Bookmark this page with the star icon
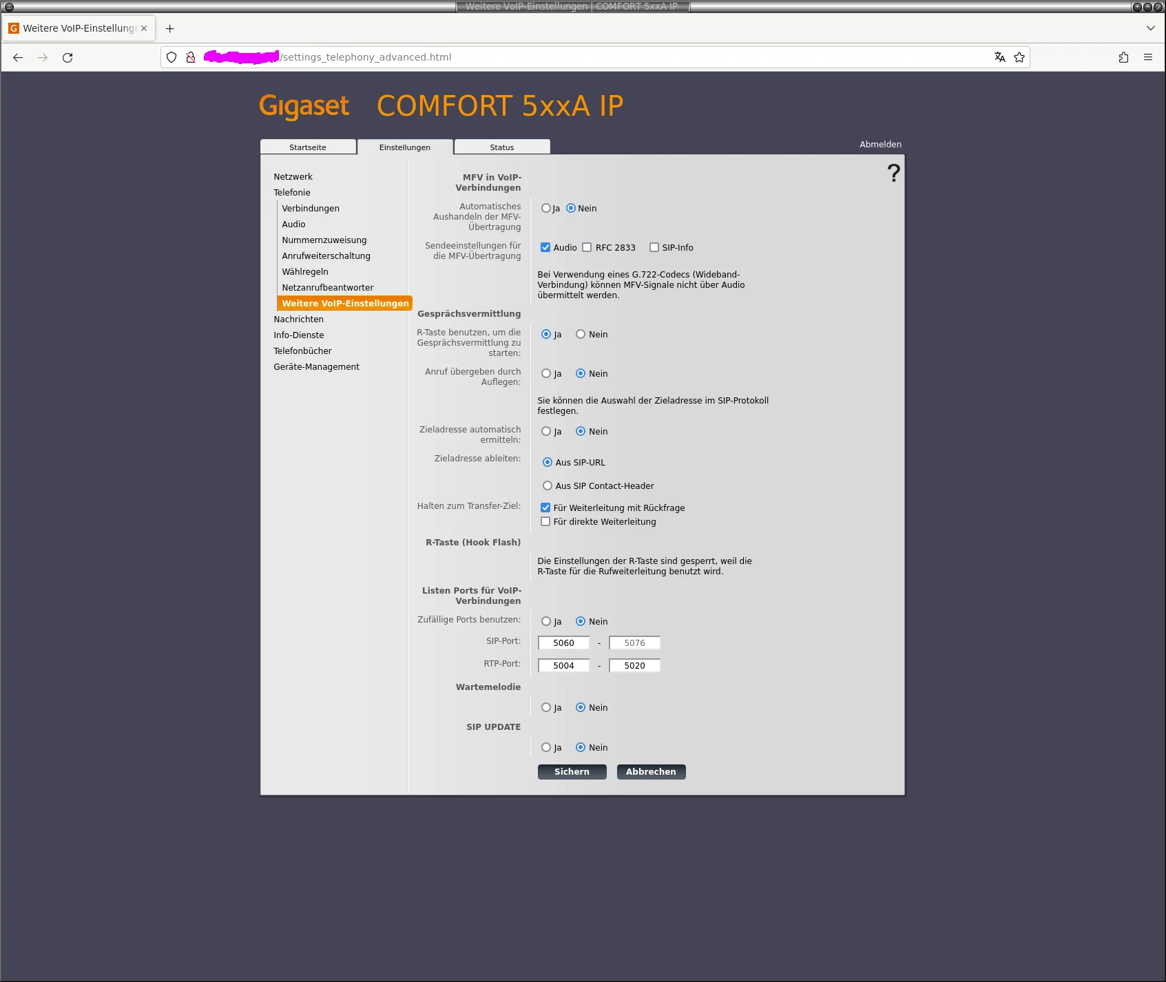 1019,57
